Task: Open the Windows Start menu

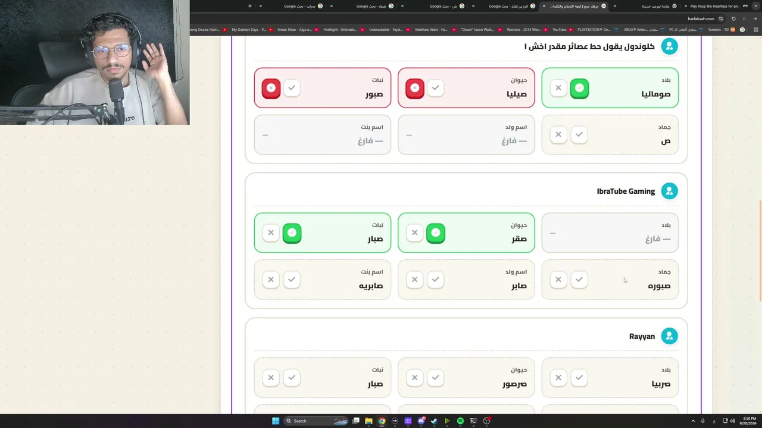Action: 276,421
